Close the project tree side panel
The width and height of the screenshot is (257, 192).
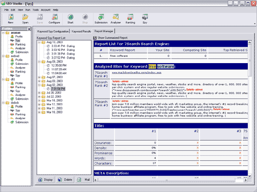coord(29,29)
